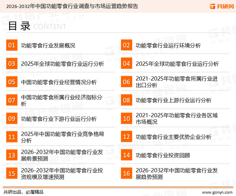Select the 14 chapter number badge

click(x=126, y=155)
